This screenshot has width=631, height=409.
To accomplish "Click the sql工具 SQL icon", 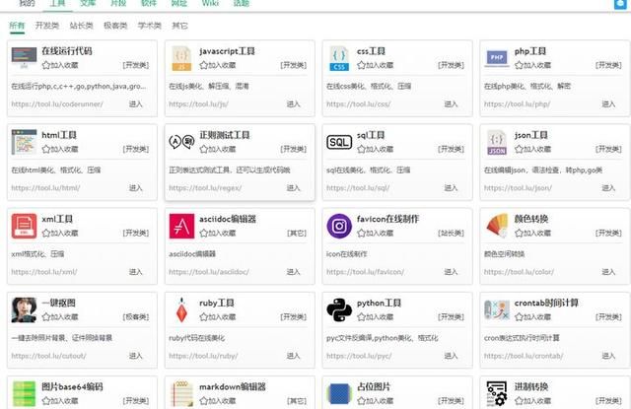I will pyautogui.click(x=339, y=142).
